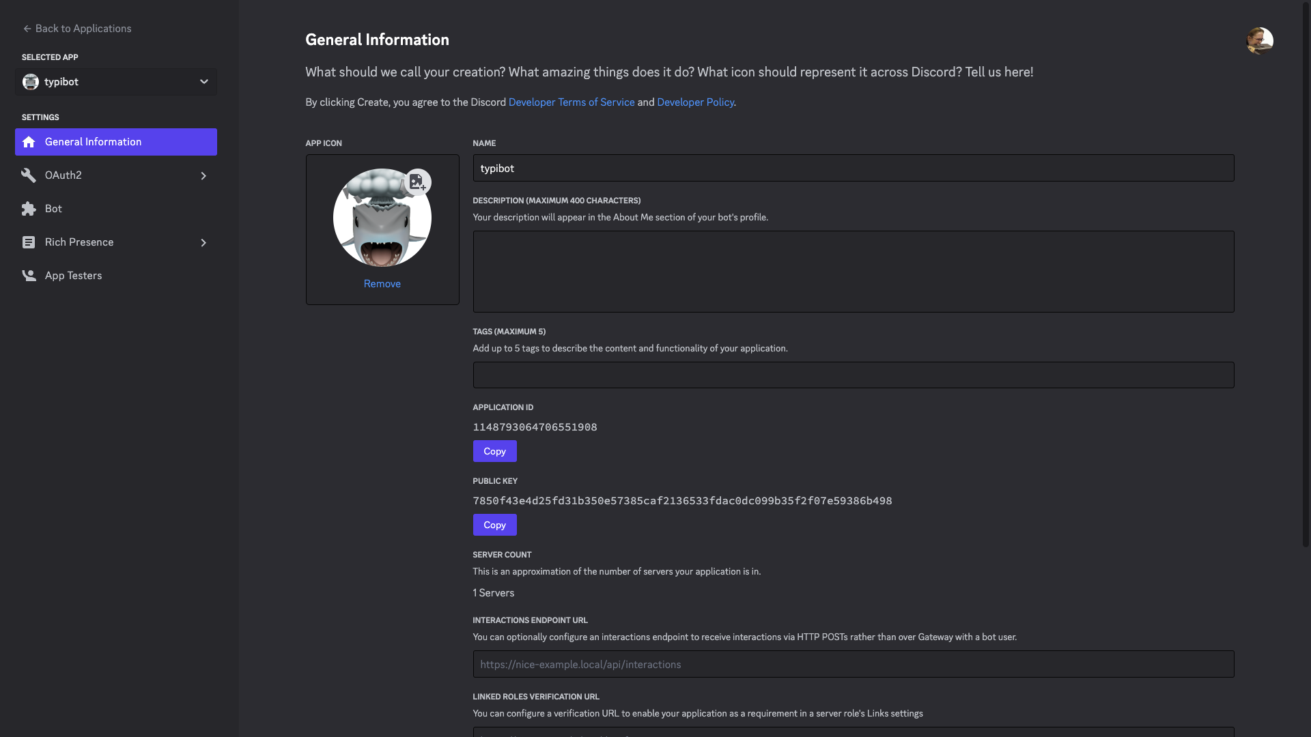Image resolution: width=1311 pixels, height=737 pixels.
Task: Open the Developer Terms of Service link
Action: coord(572,102)
